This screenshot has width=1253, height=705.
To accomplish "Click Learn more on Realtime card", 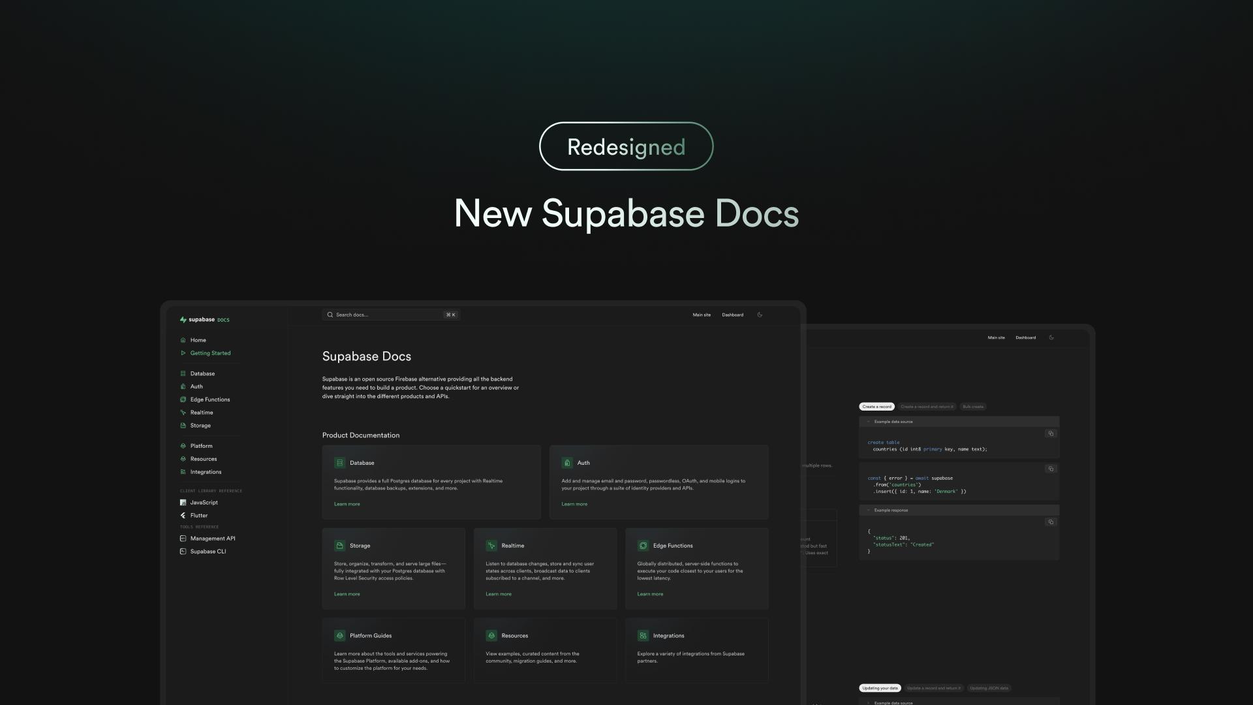I will [499, 594].
